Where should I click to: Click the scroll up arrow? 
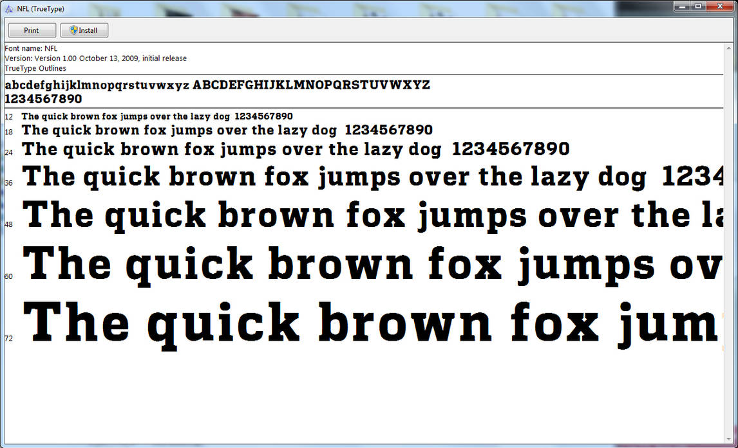pos(728,48)
